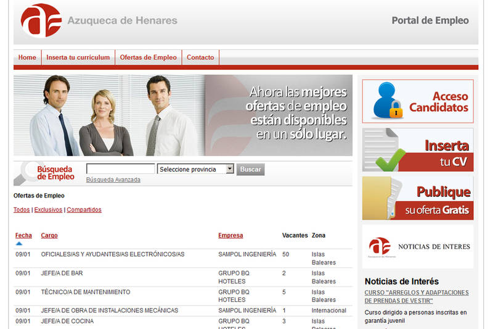Click the Publique su oferta Gratis banner
Image resolution: width=493 pixels, height=329 pixels.
[x=418, y=198]
